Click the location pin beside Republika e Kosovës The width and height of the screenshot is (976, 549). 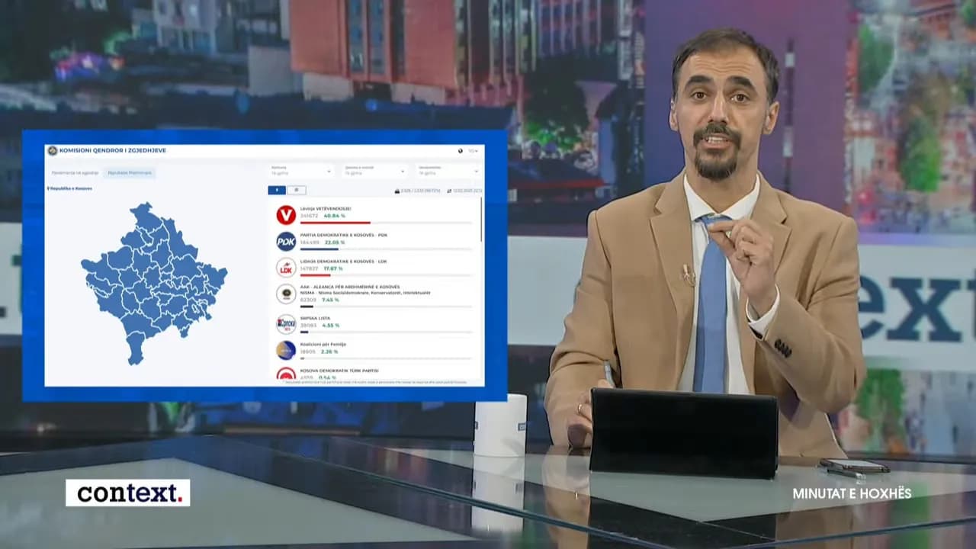49,188
